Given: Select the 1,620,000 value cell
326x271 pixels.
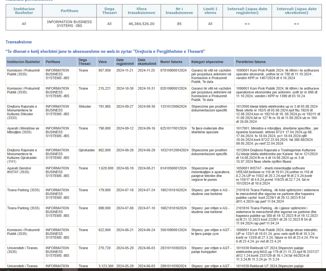Looking at the screenshot, I should [106, 168].
